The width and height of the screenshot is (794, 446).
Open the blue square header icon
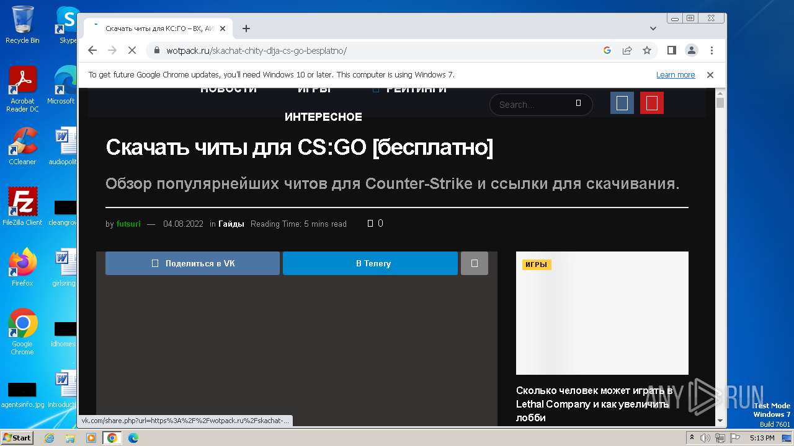tap(622, 103)
